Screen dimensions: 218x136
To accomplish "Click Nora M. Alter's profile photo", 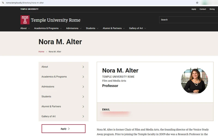I will 194,81.
